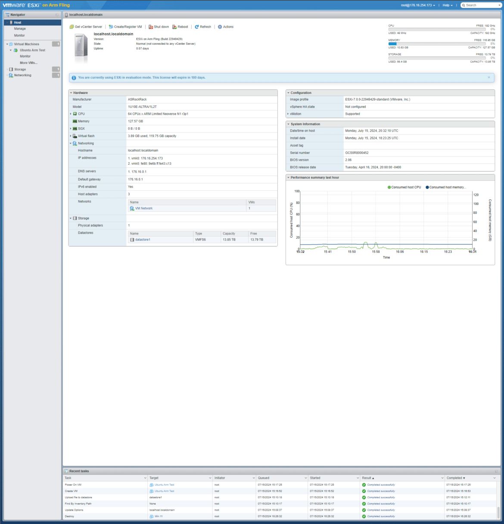Image resolution: width=504 pixels, height=524 pixels.
Task: Click success icon in Destroy task row
Action: [364, 516]
